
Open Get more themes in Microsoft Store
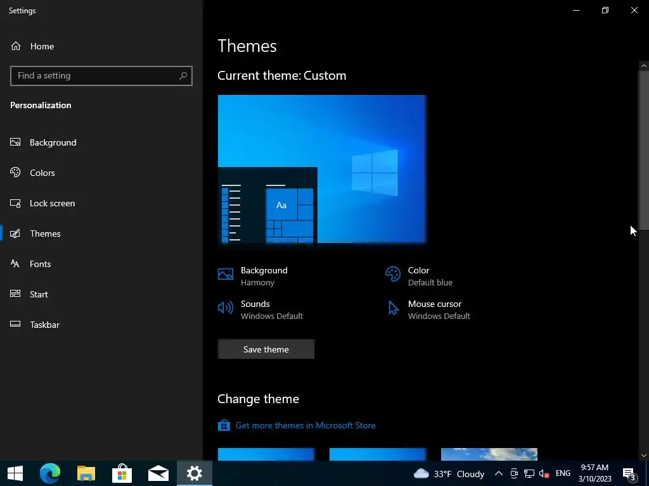click(x=305, y=425)
